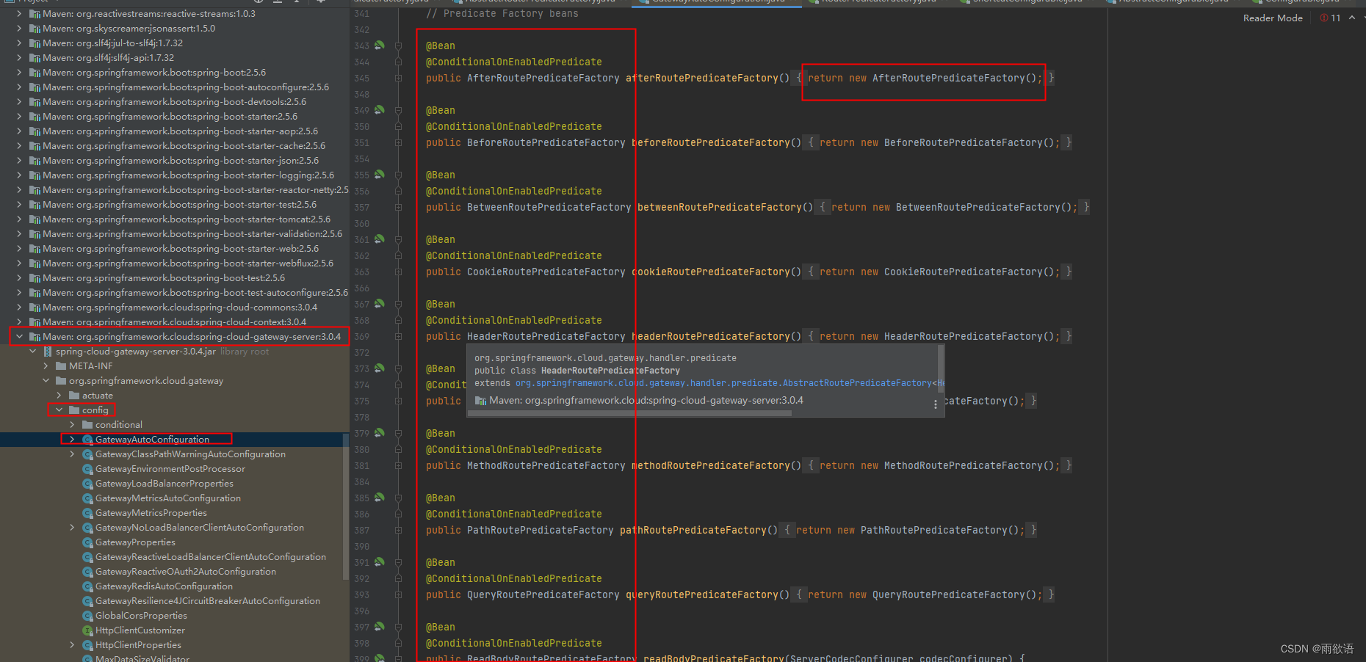
Task: Select Maven: org.reactivestreams:reactive-streams:1.0.3 library
Action: pos(149,14)
